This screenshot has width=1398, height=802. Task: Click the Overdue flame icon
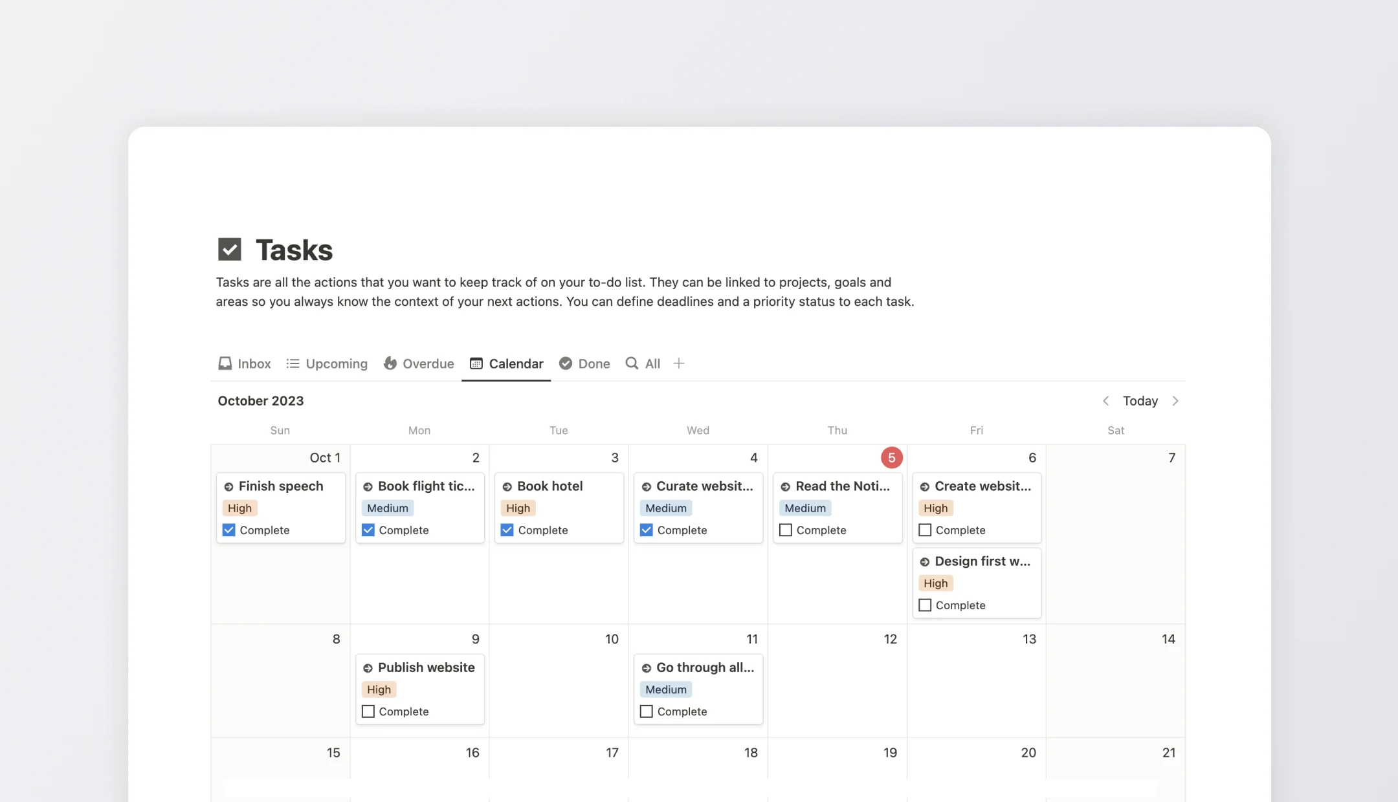390,363
